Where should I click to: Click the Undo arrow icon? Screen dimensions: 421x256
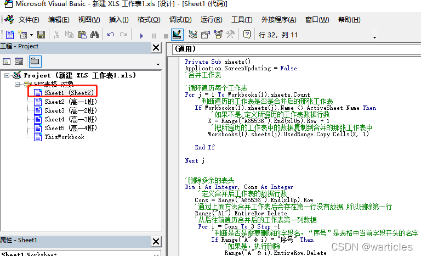[x=111, y=35]
